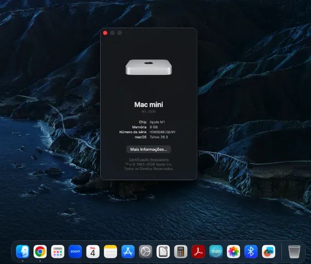The height and width of the screenshot is (264, 311).
Task: Select the Apple M1 chip value
Action: tap(157, 122)
